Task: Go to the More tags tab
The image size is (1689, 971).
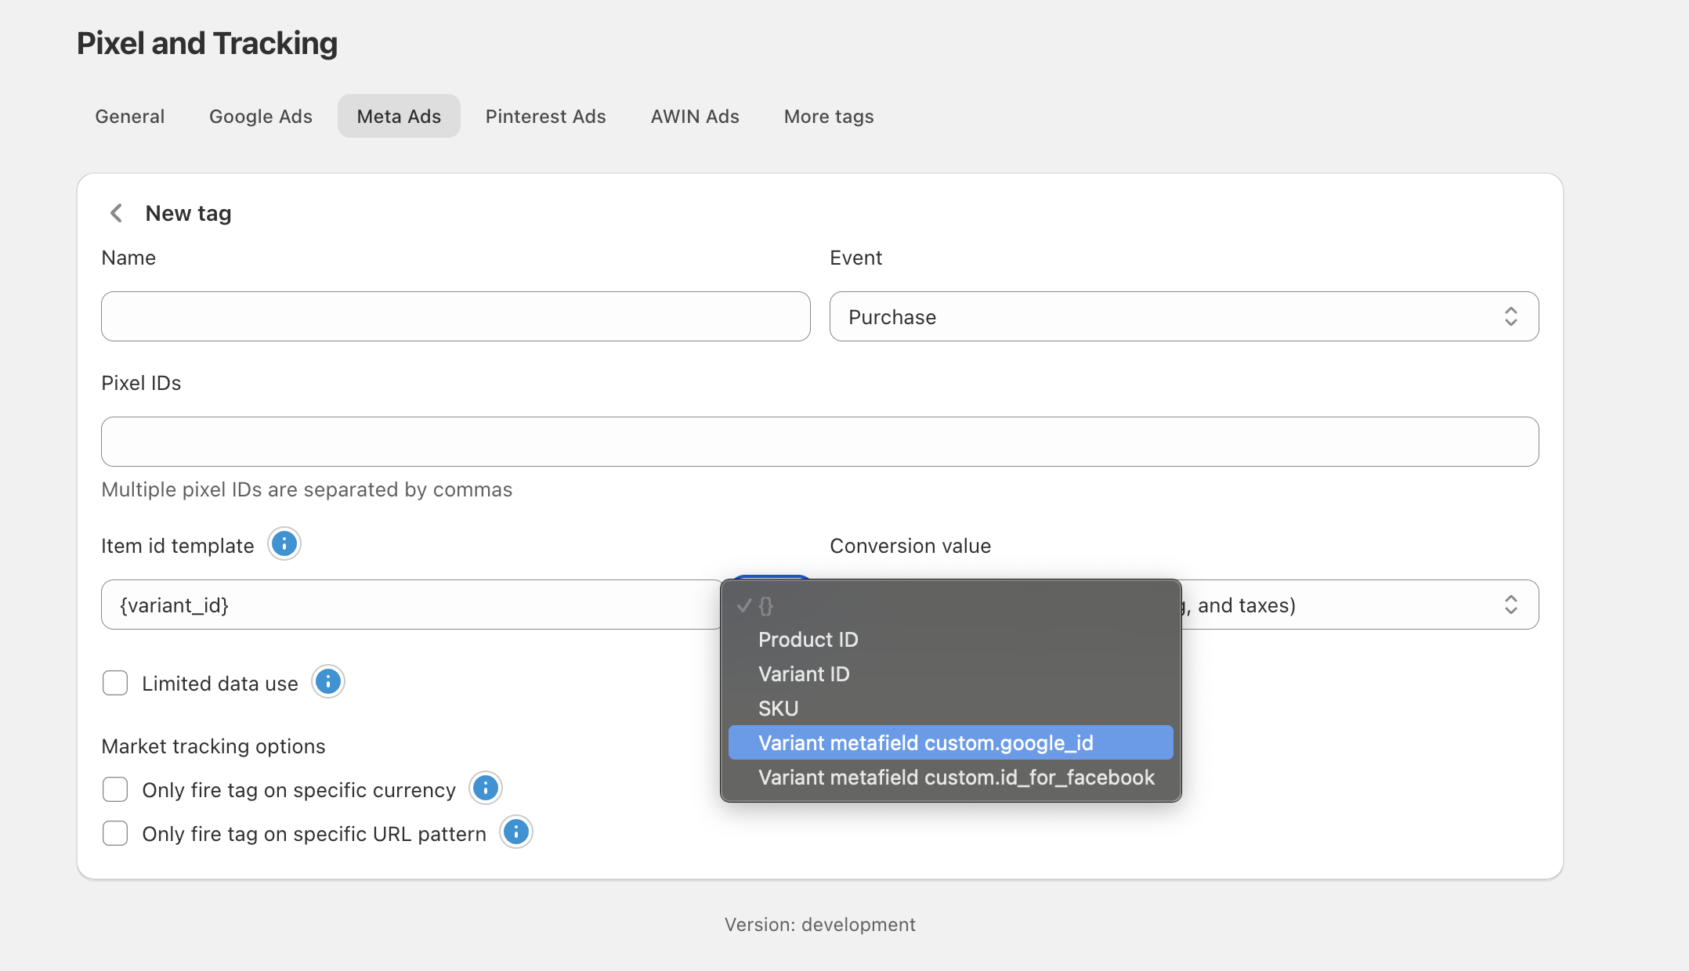Action: point(828,116)
